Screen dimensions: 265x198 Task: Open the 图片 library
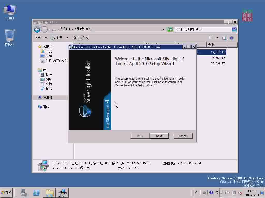click(46, 79)
